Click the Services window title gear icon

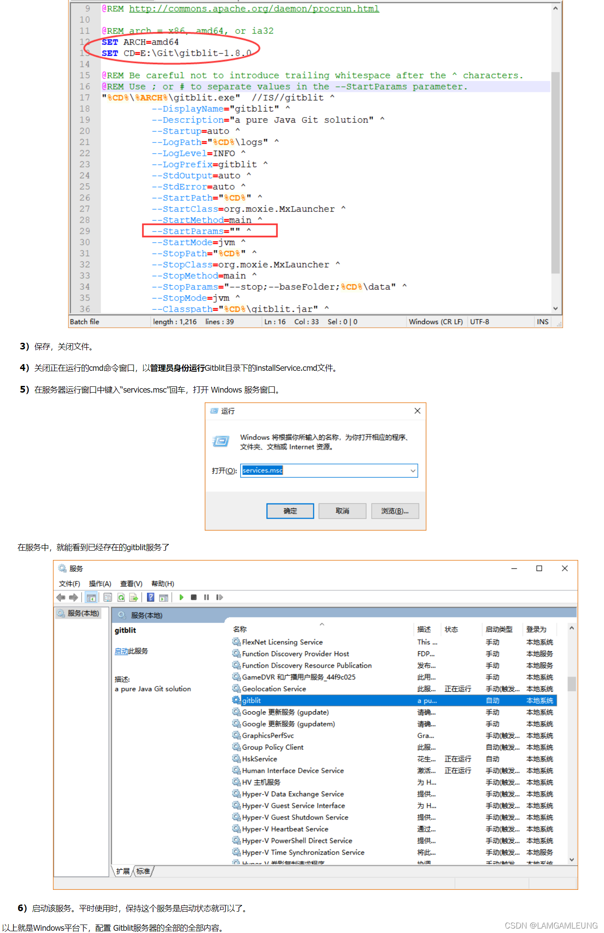tap(62, 568)
